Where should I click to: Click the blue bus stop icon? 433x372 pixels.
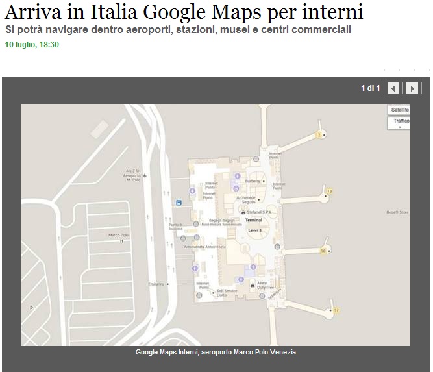pos(179,203)
